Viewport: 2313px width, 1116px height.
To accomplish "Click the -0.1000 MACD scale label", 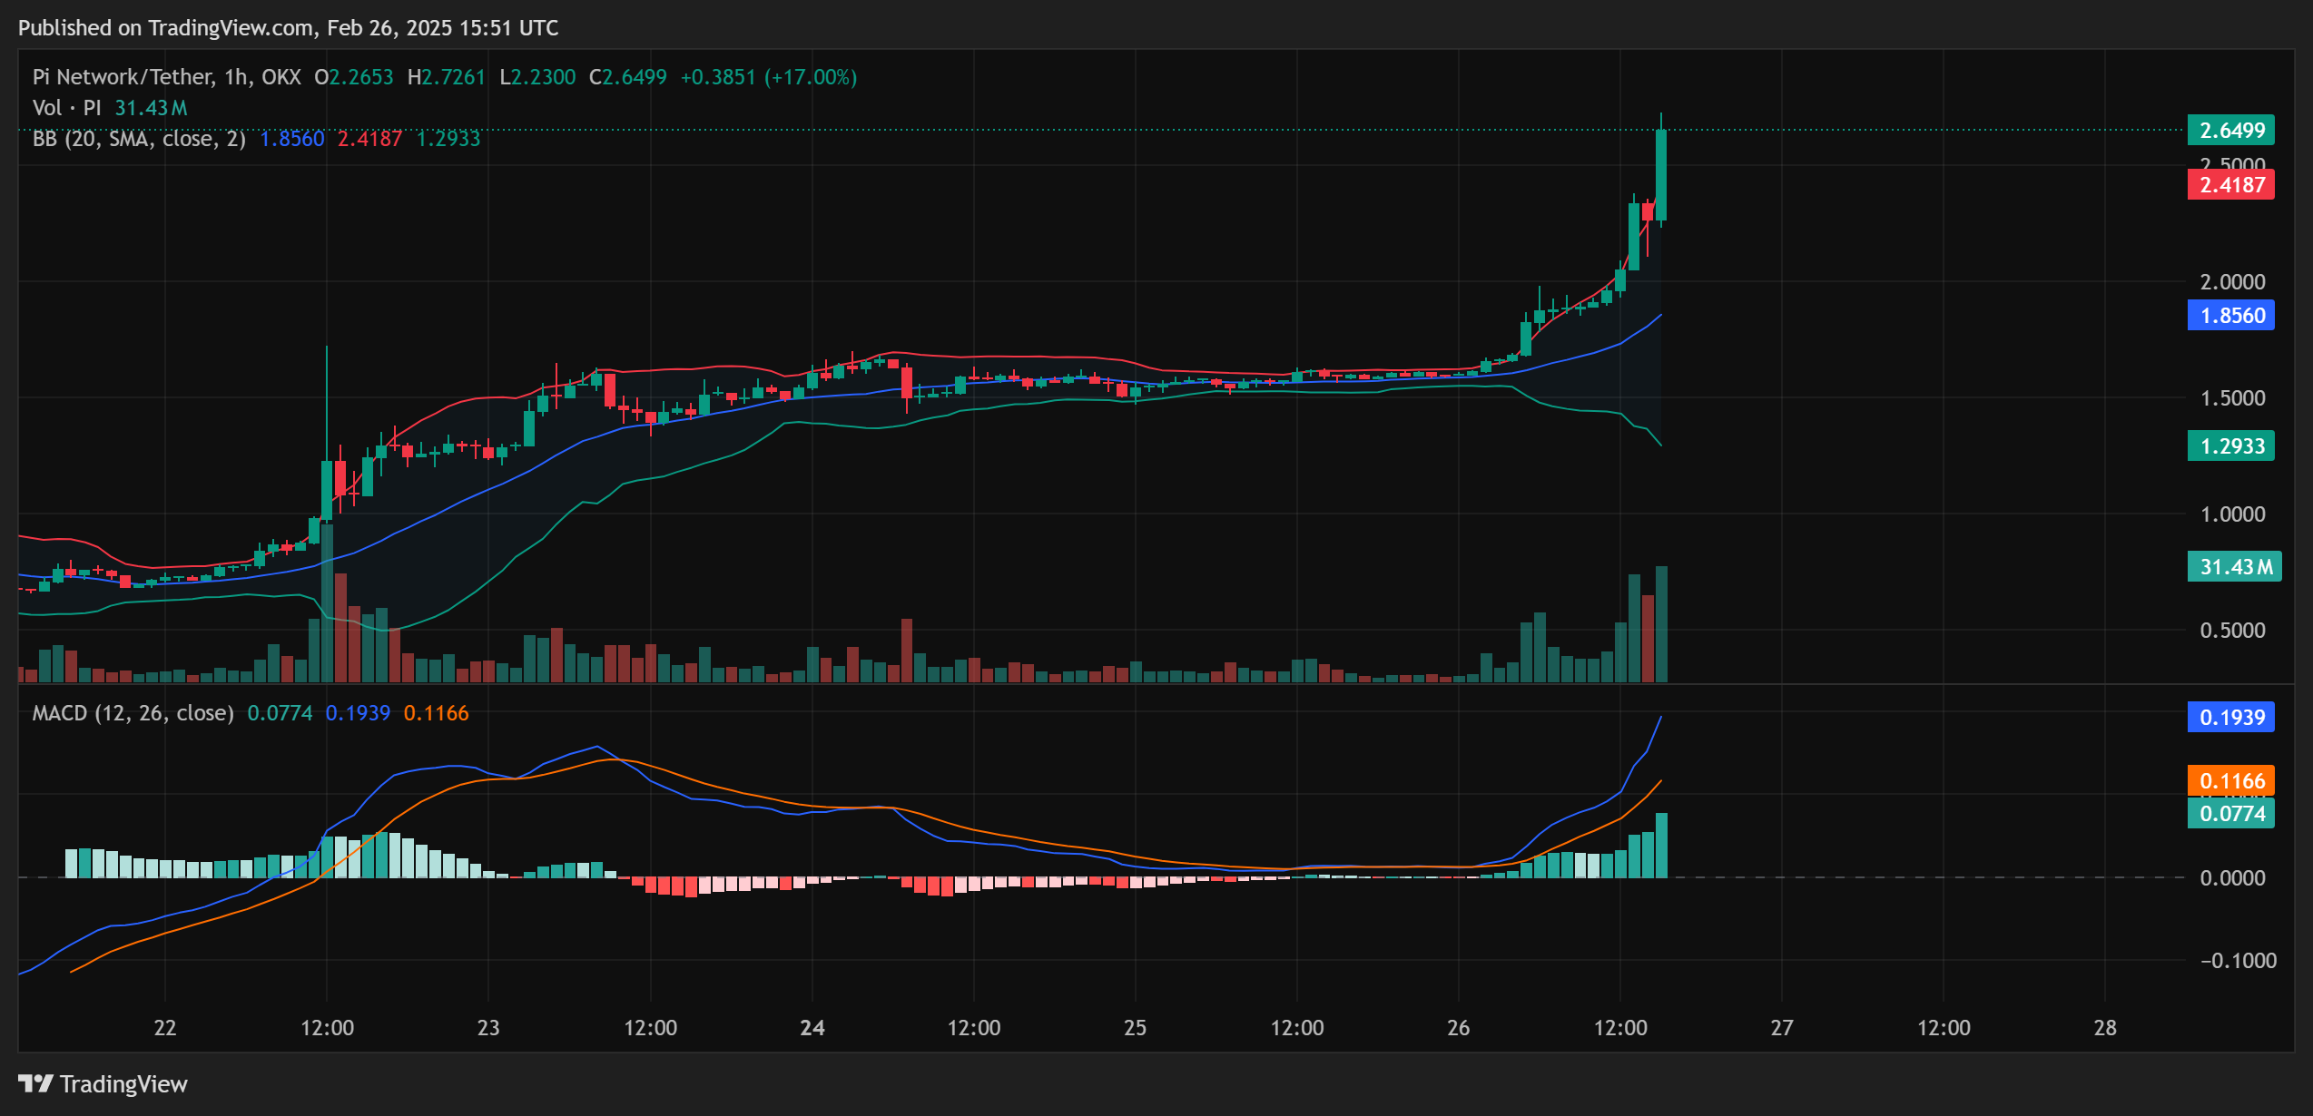I will click(2237, 960).
